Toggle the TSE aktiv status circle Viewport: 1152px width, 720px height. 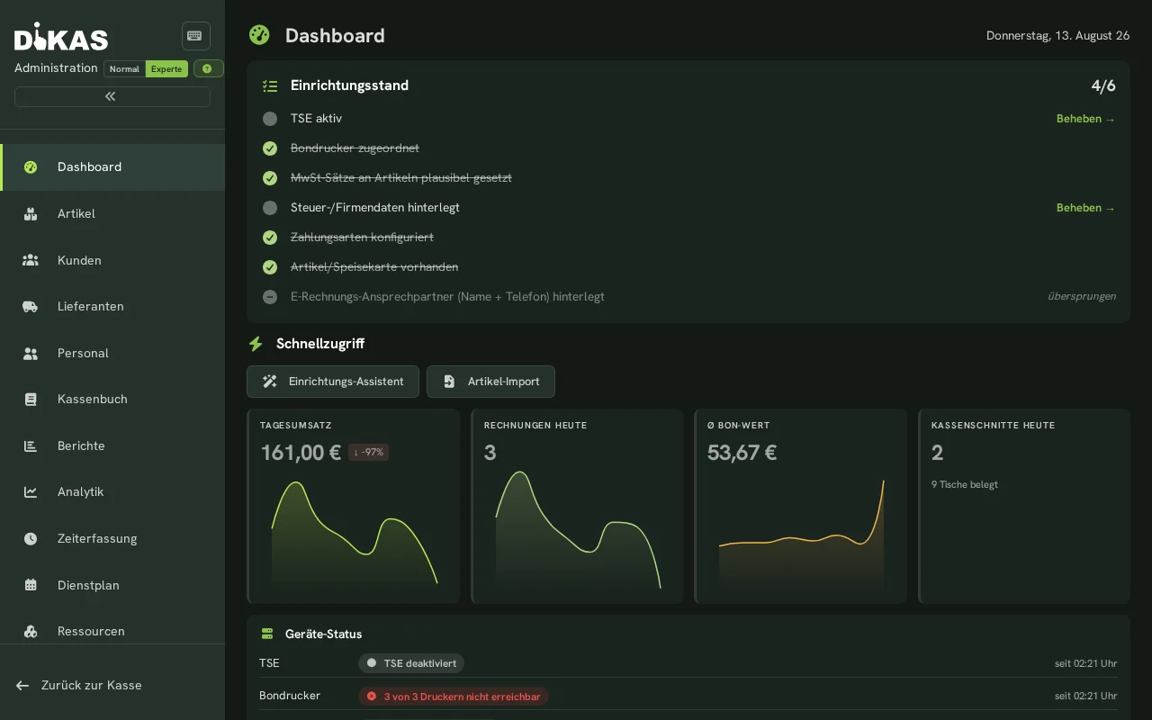(270, 119)
